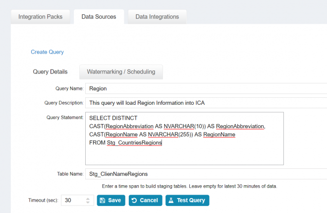Place cursor in the Query Statement box

184,154
